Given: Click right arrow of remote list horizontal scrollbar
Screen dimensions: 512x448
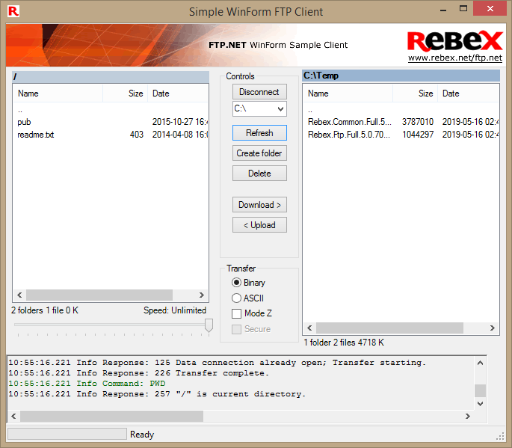Looking at the screenshot, I should (202, 295).
